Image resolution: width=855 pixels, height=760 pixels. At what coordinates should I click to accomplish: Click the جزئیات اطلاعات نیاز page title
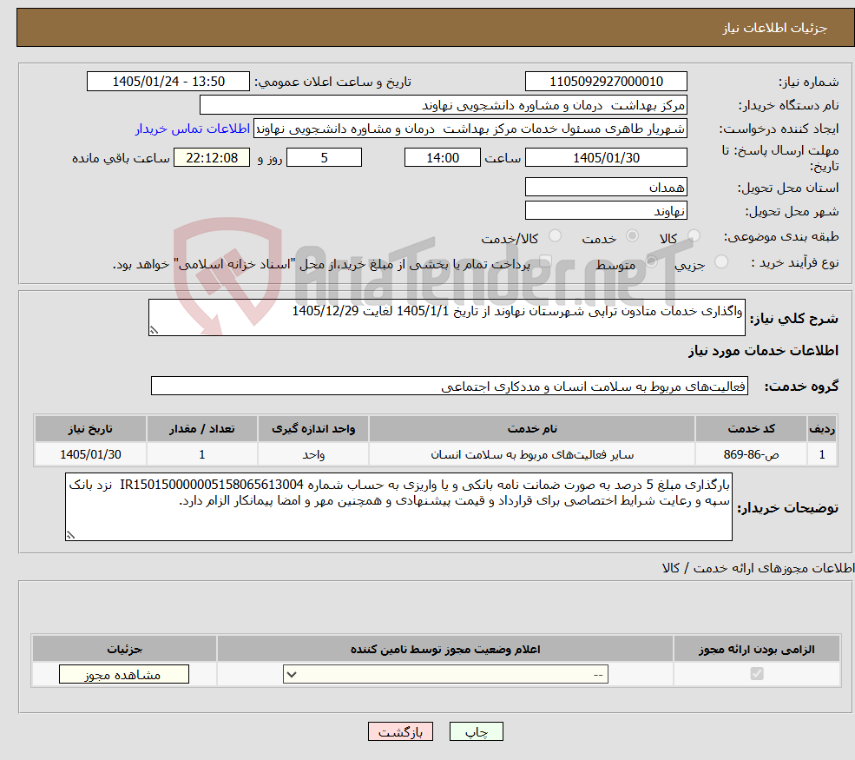click(x=775, y=28)
